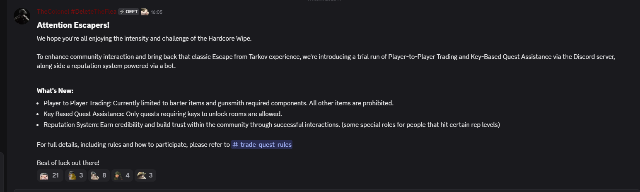Open the trade-quest-rules channel link
This screenshot has width=640, height=192.
(265, 145)
